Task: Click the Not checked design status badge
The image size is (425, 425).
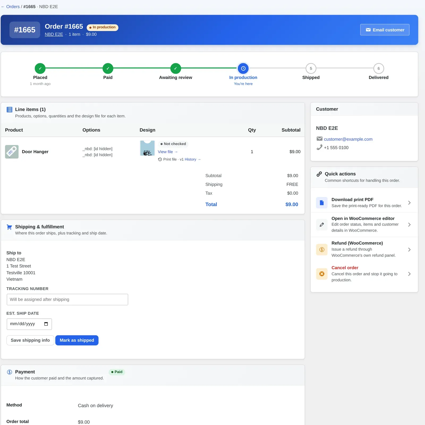Action: (x=173, y=144)
